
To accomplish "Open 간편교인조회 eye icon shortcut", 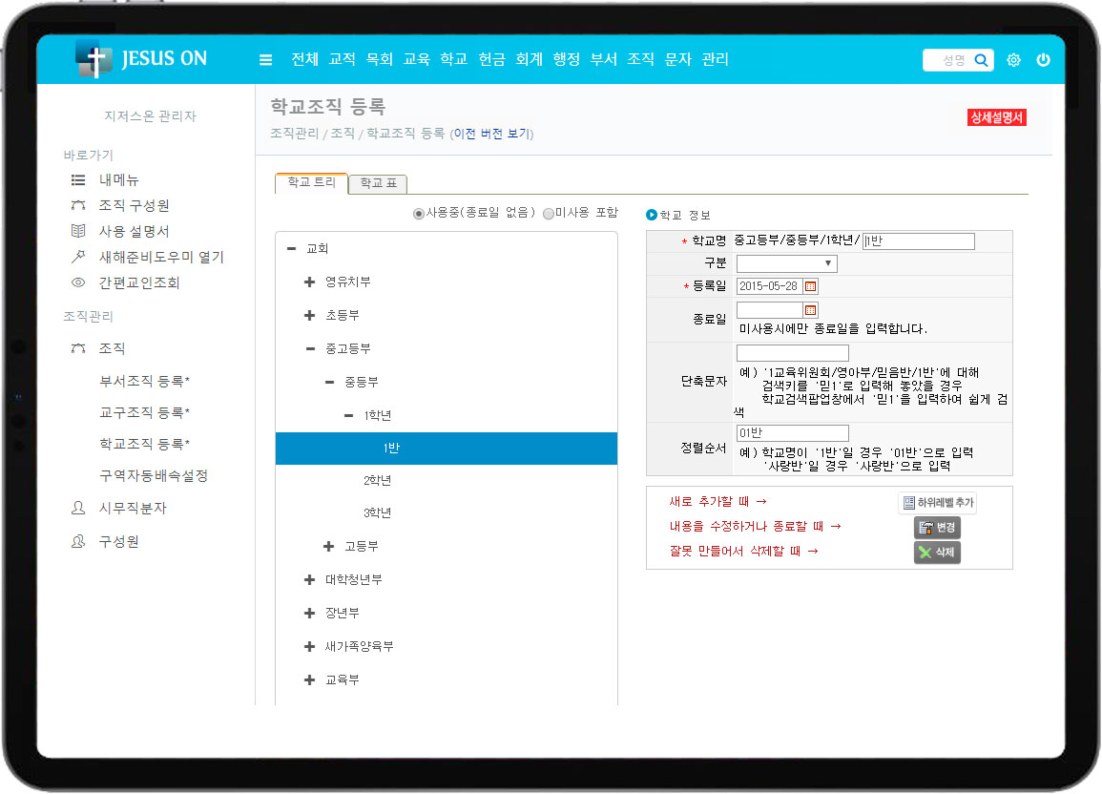I will [78, 282].
